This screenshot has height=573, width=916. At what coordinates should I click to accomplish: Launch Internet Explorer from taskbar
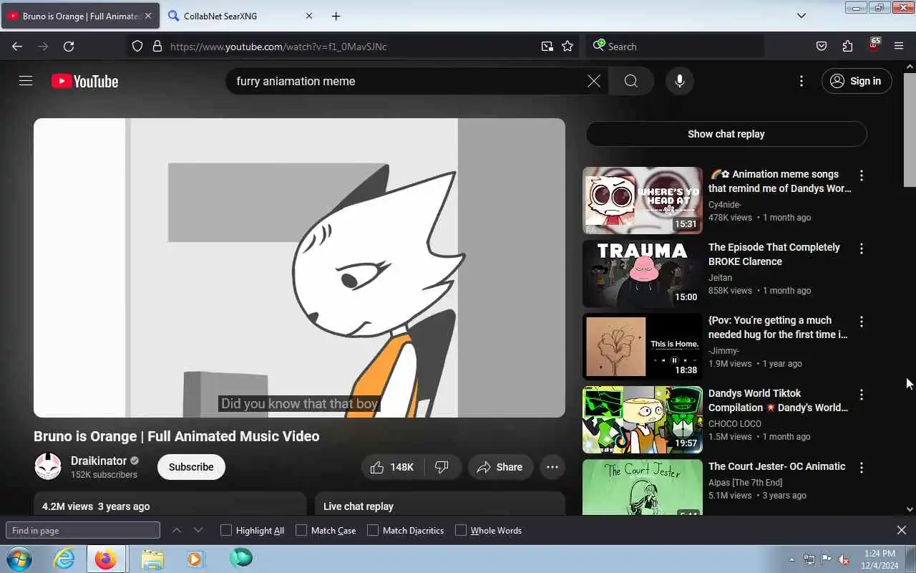pyautogui.click(x=64, y=559)
